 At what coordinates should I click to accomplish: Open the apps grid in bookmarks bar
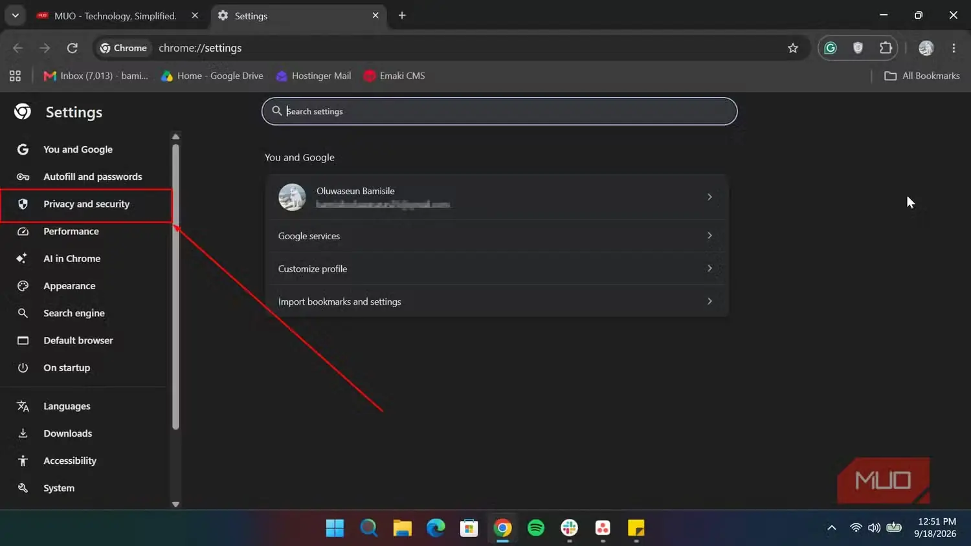(x=15, y=76)
